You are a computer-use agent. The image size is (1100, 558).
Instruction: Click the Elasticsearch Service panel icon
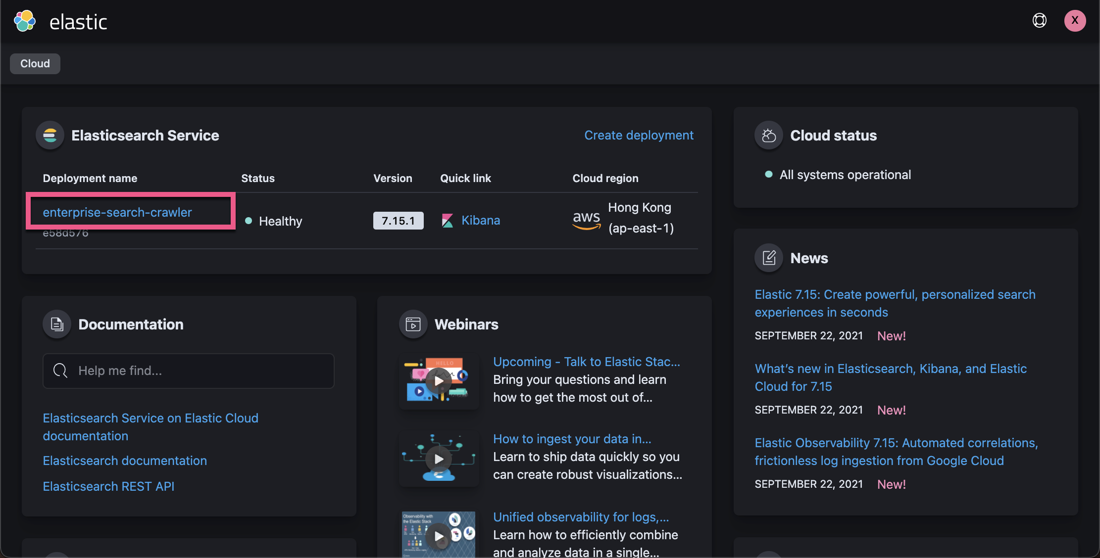[50, 135]
